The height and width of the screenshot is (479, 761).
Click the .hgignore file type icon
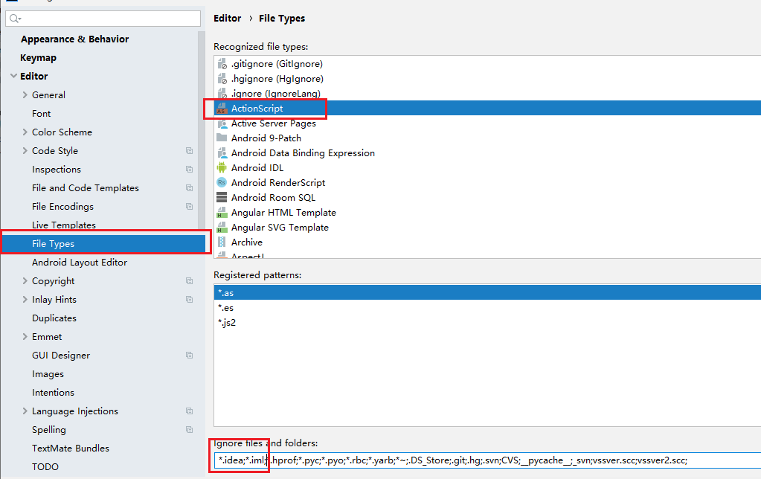click(222, 79)
